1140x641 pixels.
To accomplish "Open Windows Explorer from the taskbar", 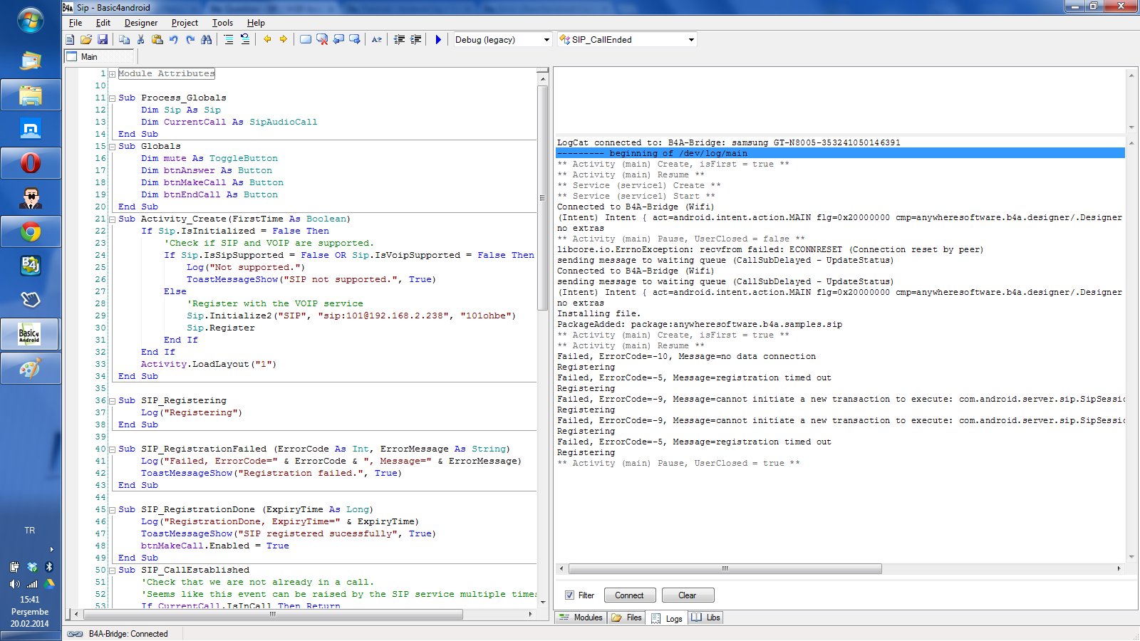I will click(x=31, y=95).
